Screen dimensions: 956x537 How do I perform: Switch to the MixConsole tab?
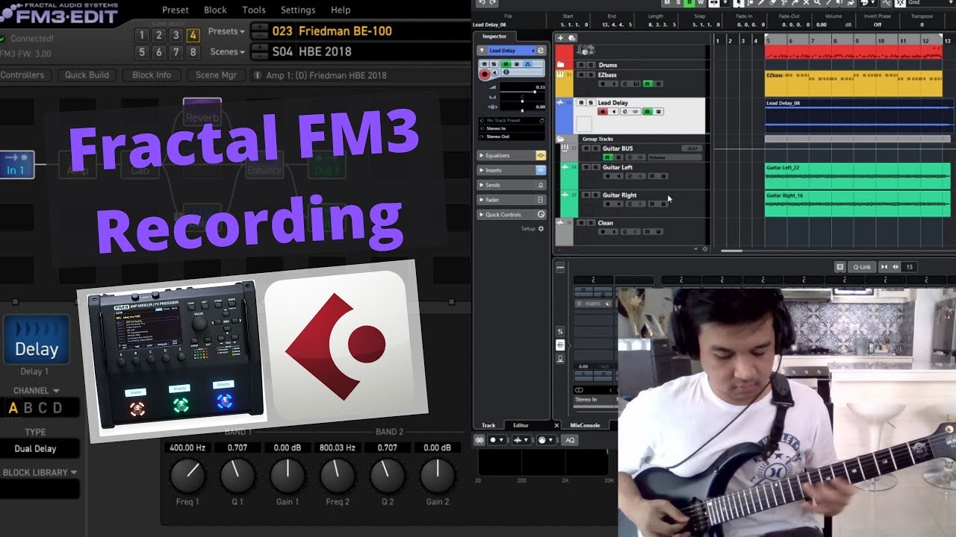click(x=585, y=425)
